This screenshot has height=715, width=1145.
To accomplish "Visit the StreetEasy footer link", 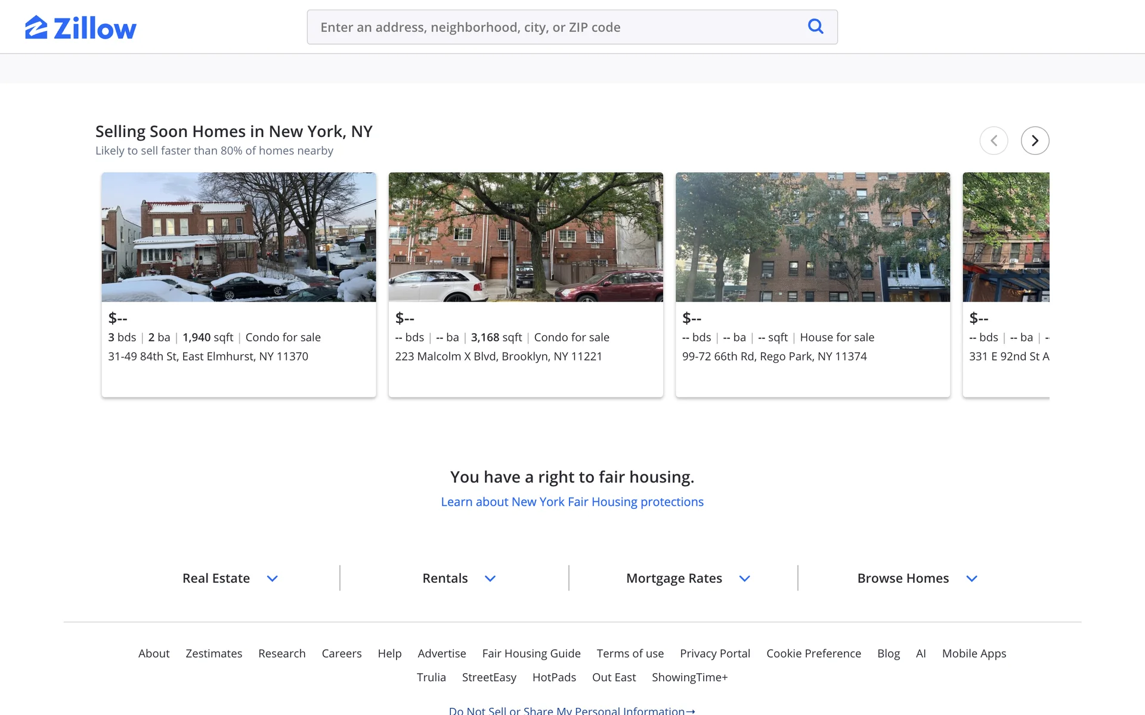I will click(489, 677).
